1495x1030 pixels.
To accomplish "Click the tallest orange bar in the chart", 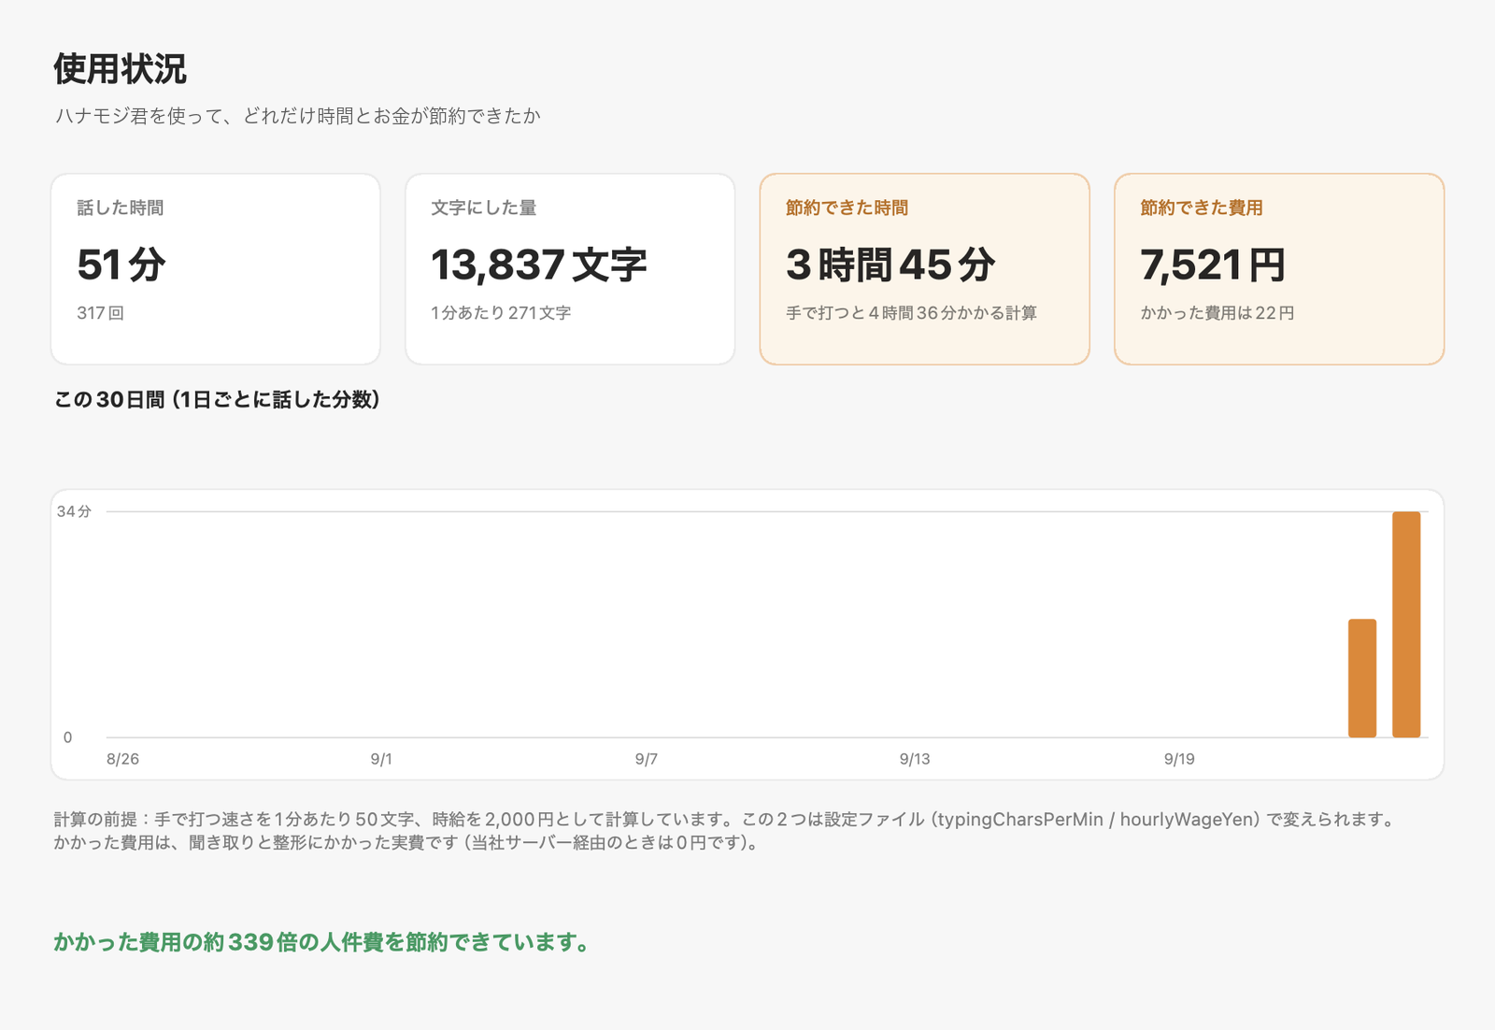I will pyautogui.click(x=1406, y=624).
